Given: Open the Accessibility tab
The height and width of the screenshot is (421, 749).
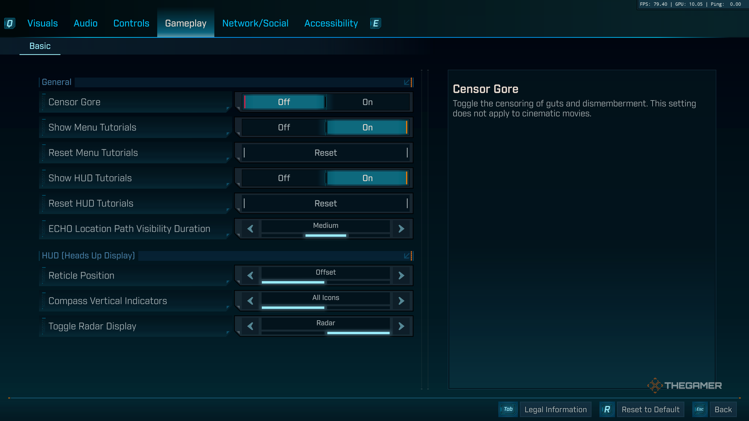Looking at the screenshot, I should pyautogui.click(x=331, y=23).
